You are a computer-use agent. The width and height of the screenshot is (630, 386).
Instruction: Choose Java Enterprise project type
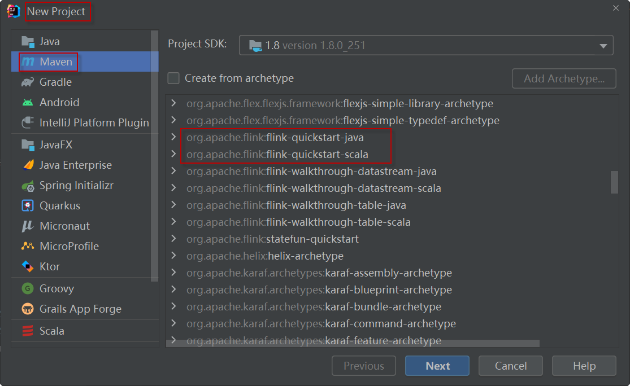pos(75,165)
